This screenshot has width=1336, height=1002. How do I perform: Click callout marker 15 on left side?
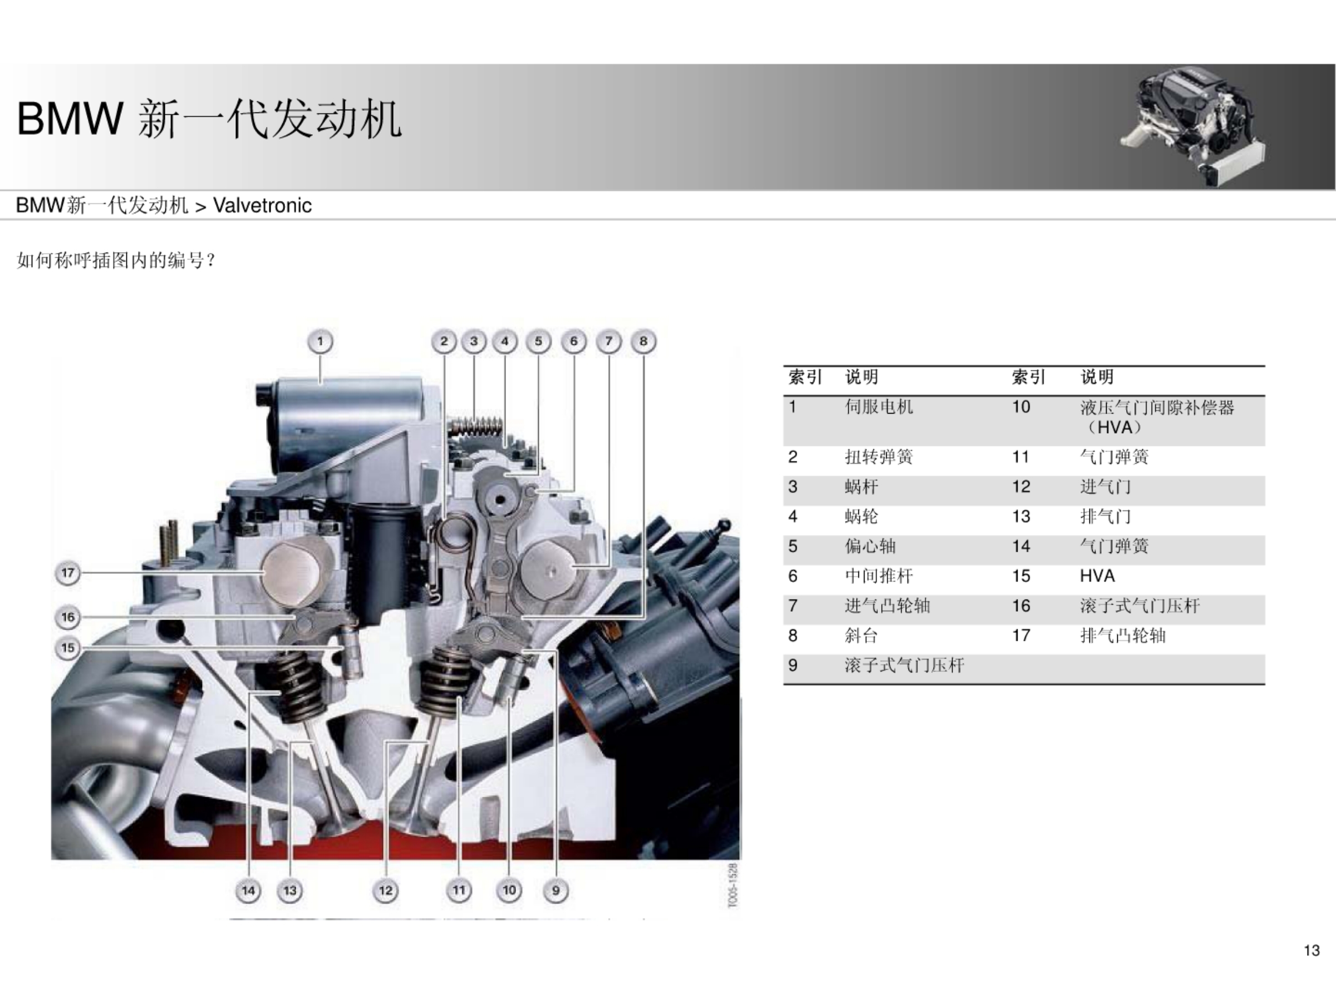pos(68,648)
